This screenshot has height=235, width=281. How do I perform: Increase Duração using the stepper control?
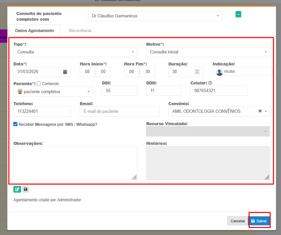coord(197,70)
